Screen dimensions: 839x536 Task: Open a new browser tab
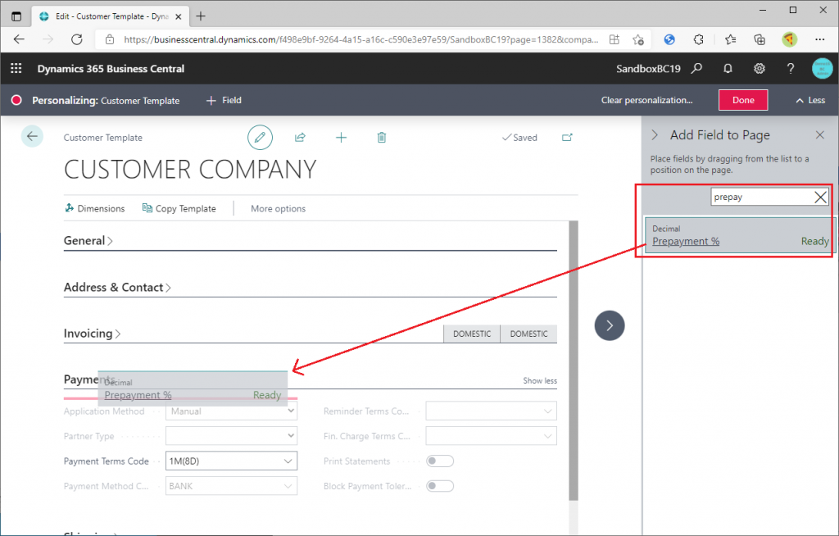pyautogui.click(x=201, y=16)
